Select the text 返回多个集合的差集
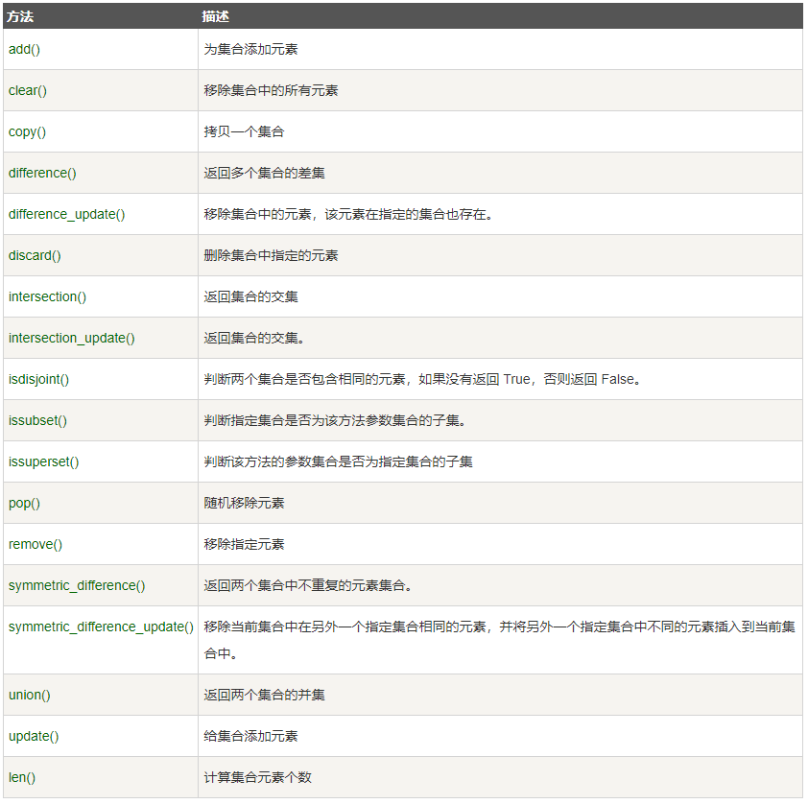 click(264, 173)
